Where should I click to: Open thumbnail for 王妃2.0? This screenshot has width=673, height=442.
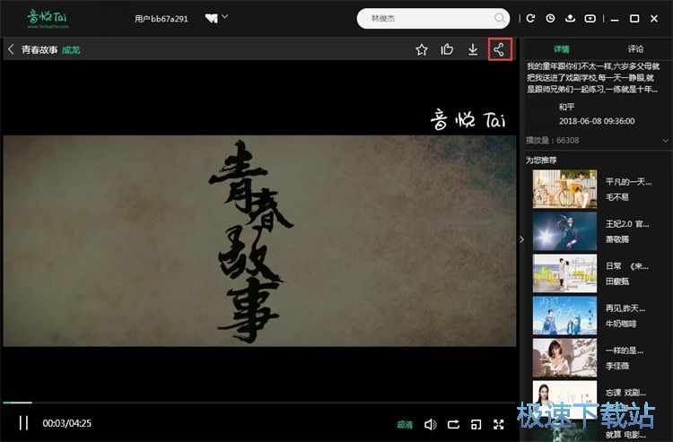(564, 231)
